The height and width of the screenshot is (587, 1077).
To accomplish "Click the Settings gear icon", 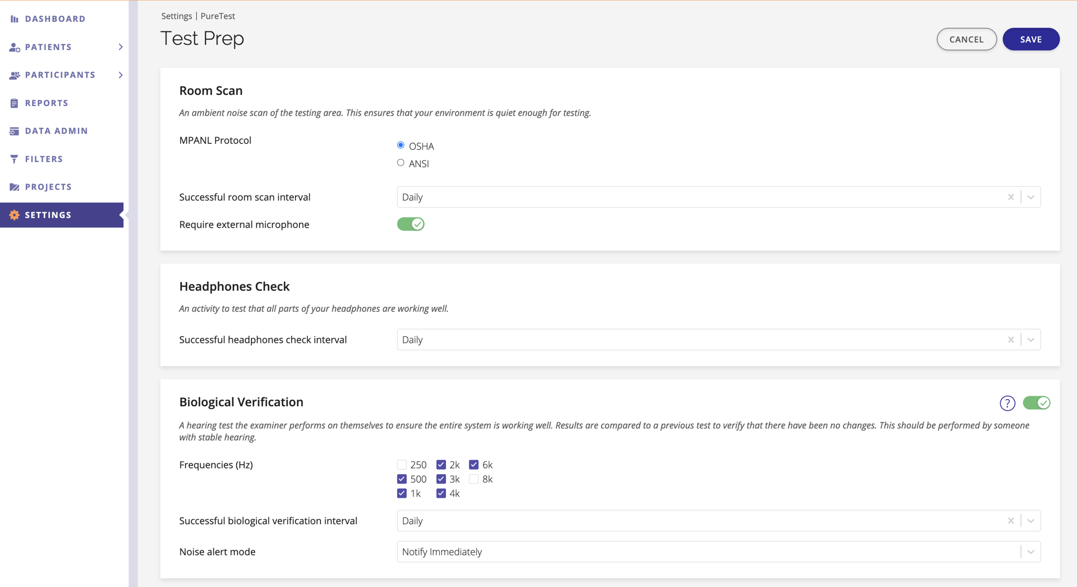I will (15, 215).
